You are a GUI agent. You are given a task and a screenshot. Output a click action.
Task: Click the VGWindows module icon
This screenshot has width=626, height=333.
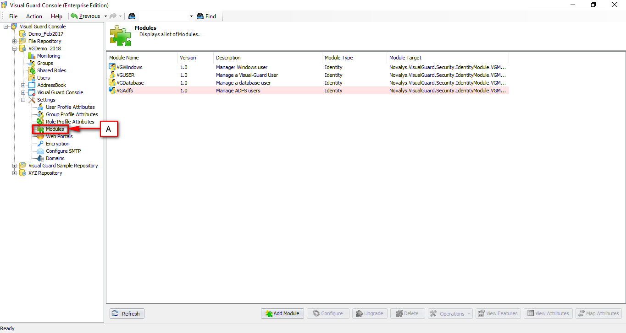pos(112,67)
